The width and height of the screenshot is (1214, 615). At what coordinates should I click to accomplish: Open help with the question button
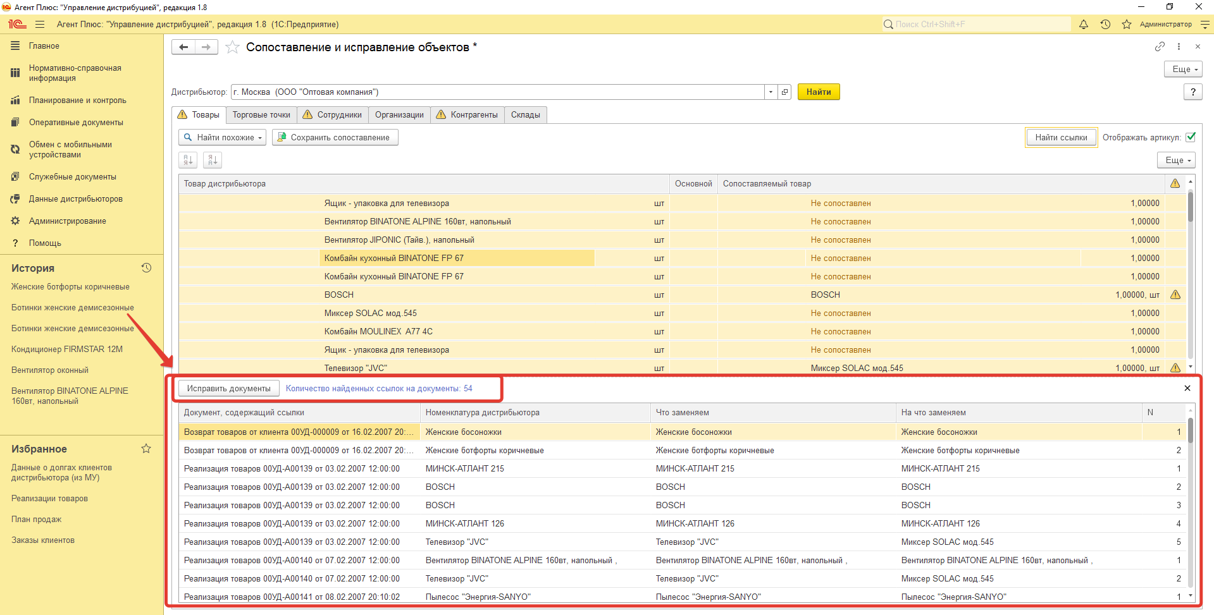coord(1193,92)
